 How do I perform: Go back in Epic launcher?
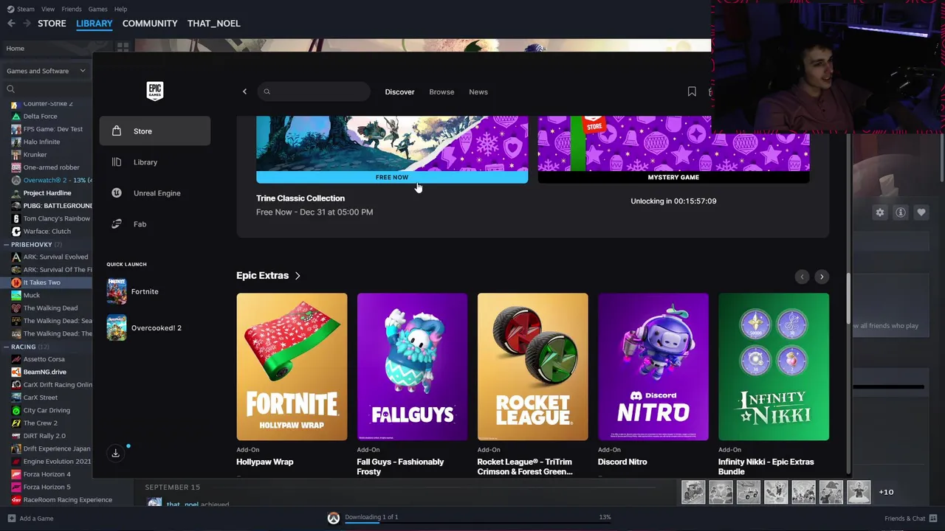pyautogui.click(x=244, y=91)
